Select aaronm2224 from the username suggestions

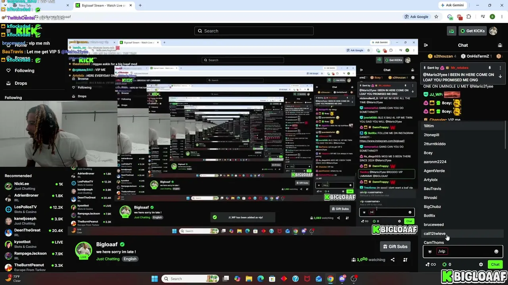click(463, 162)
